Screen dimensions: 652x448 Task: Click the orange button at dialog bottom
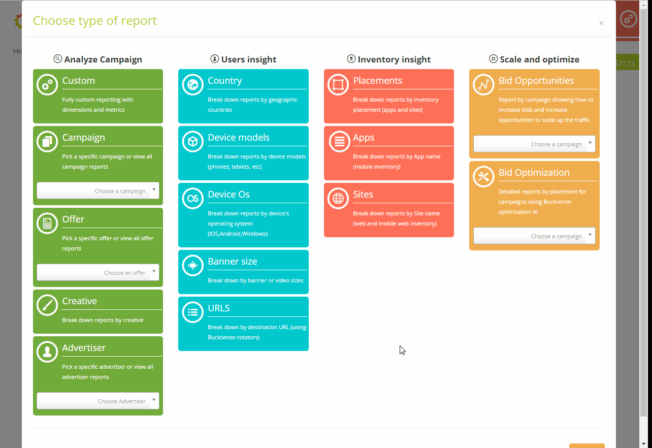click(587, 445)
